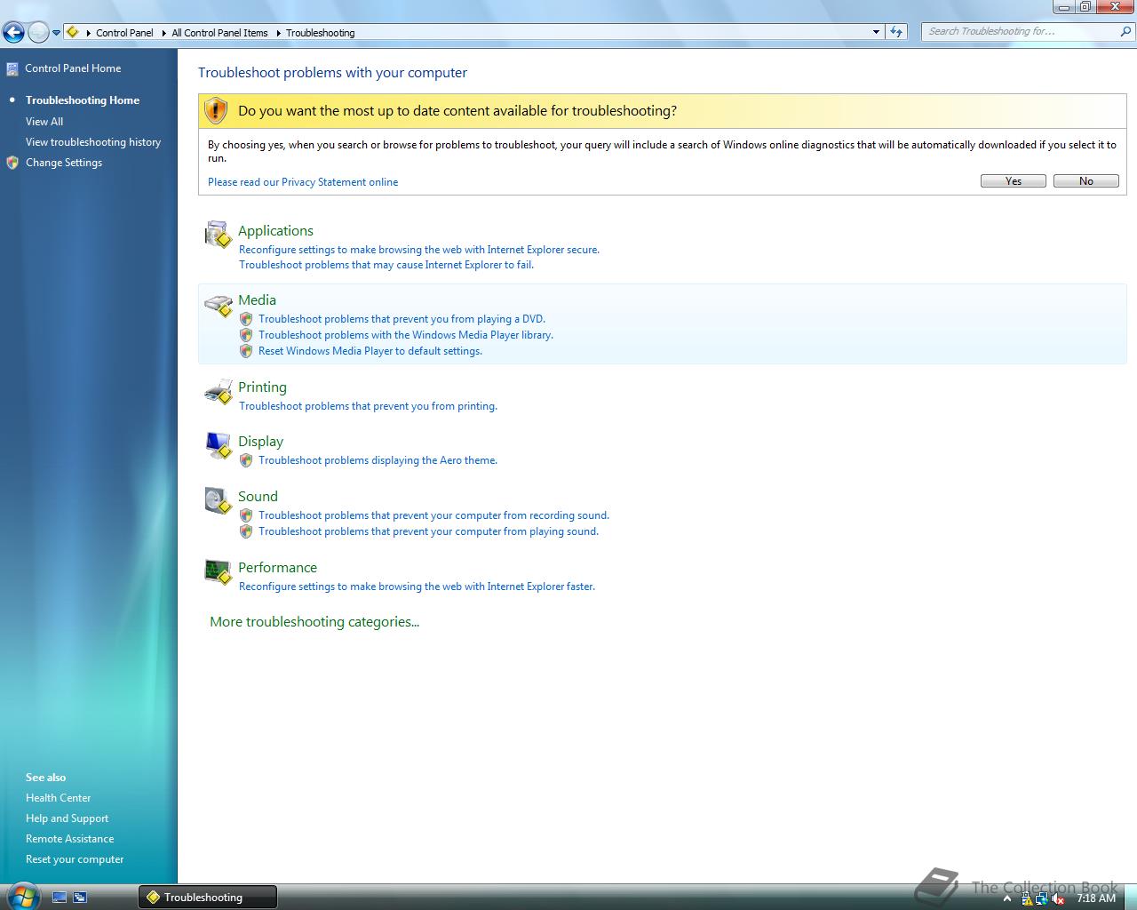Click shield icon beside playing sound link
1137x910 pixels.
pos(246,531)
